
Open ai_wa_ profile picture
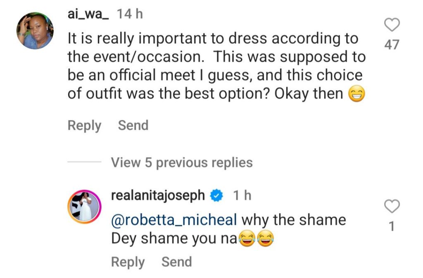coord(35,31)
